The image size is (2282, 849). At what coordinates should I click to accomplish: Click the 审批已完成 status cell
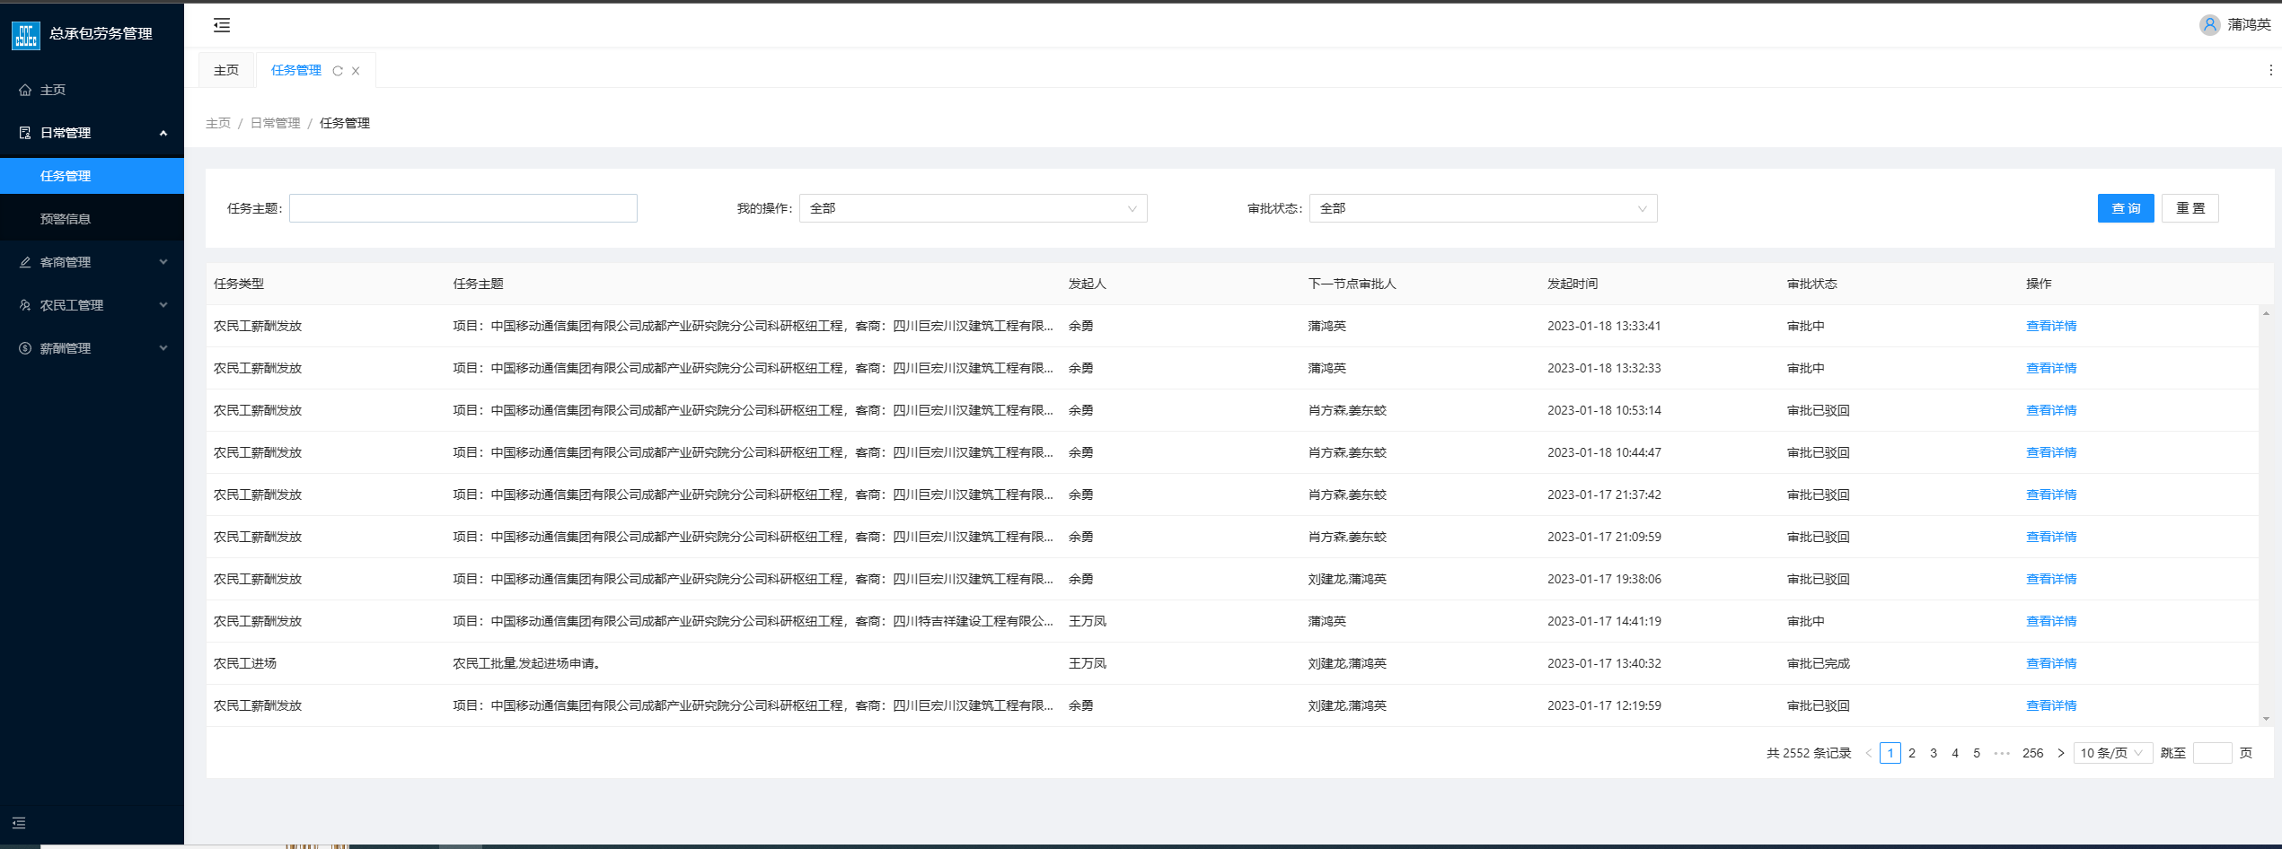point(1818,663)
